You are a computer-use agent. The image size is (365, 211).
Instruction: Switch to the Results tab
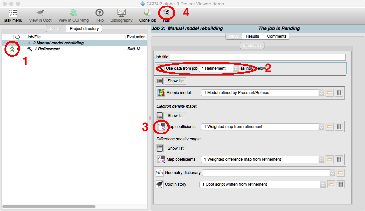[252, 36]
